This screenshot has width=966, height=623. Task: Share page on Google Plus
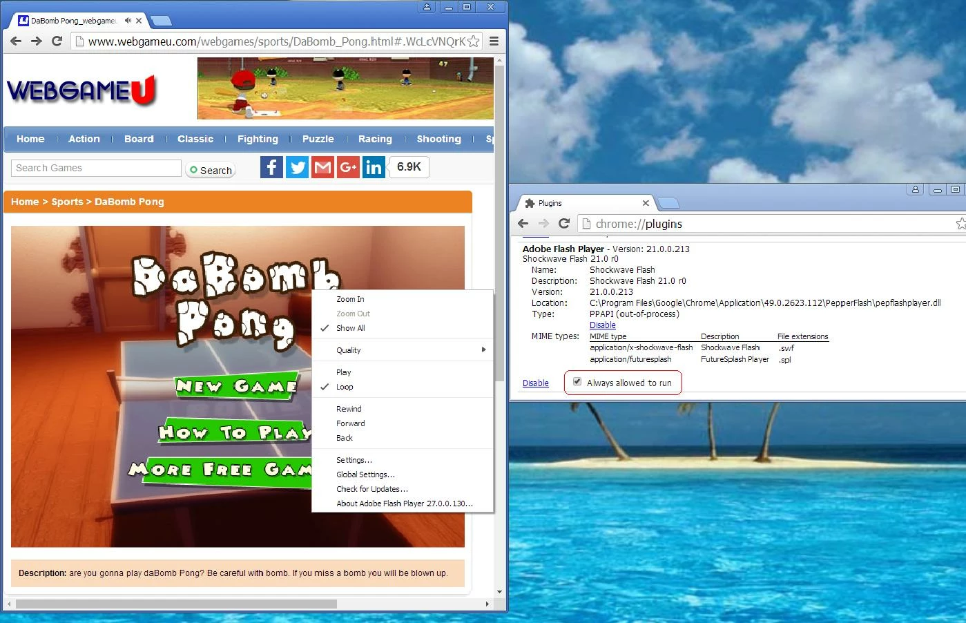348,167
